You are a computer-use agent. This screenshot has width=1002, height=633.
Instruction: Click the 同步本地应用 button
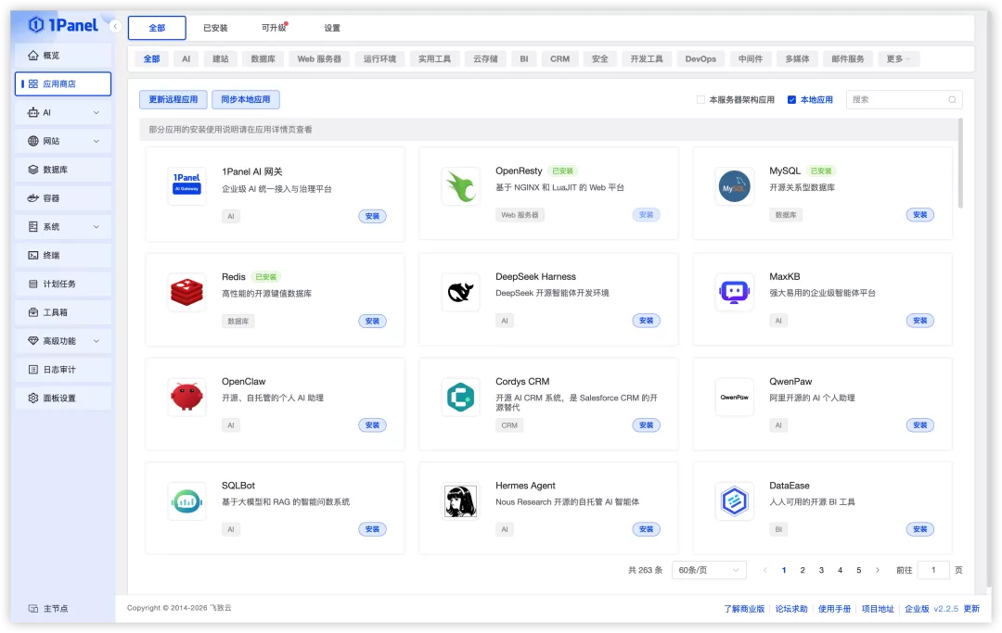pyautogui.click(x=245, y=99)
